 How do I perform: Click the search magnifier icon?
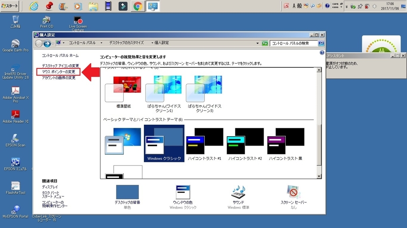[321, 43]
